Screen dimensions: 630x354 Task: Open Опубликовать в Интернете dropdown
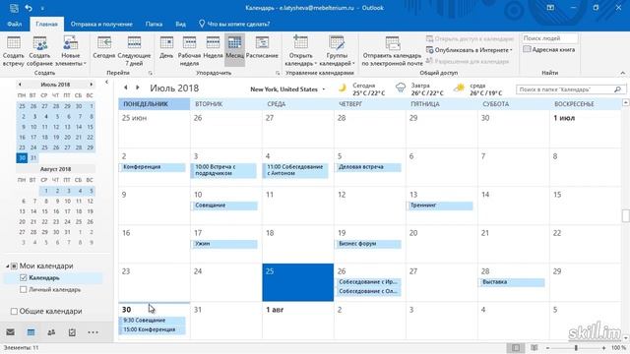tap(470, 50)
